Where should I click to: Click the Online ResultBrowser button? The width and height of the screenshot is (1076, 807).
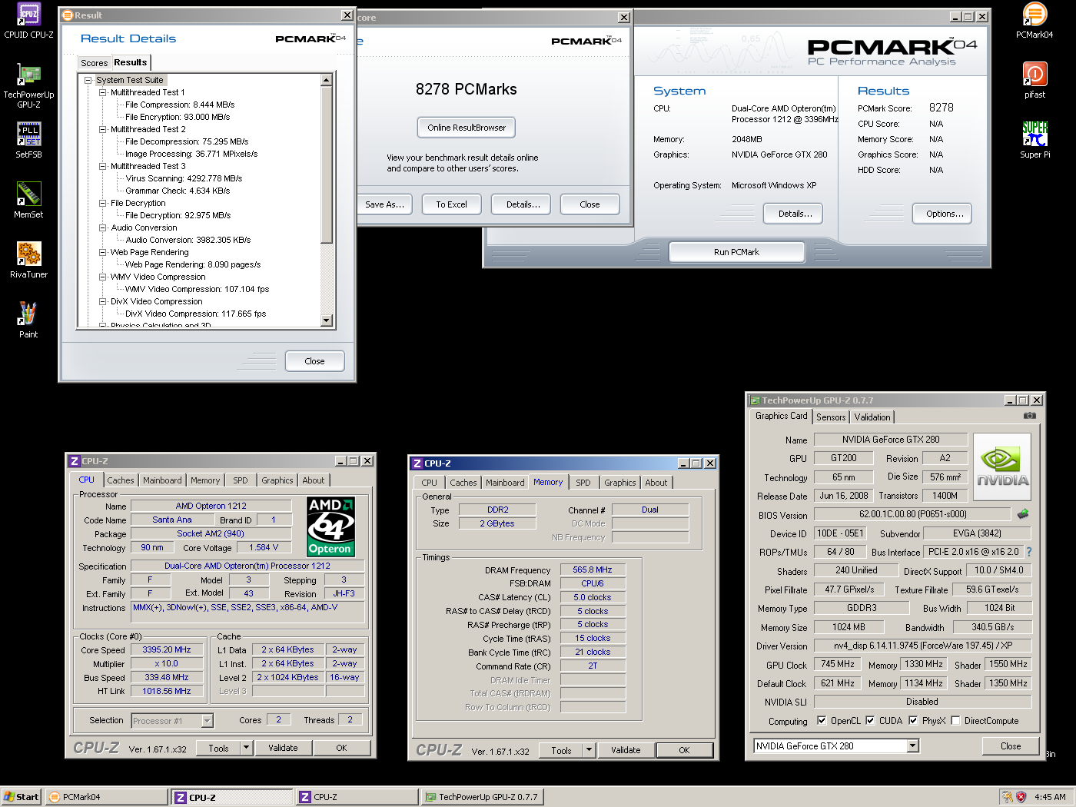467,128
